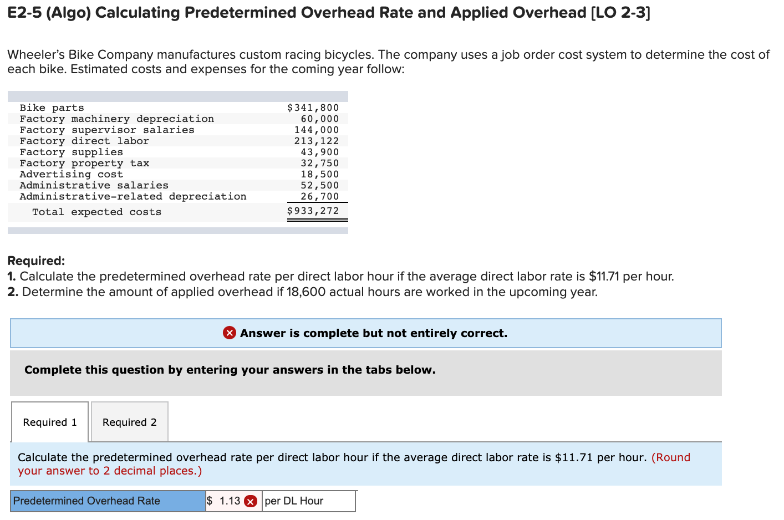Select the Administrative salaries row
Viewport: 784px width, 520px height.
178,185
